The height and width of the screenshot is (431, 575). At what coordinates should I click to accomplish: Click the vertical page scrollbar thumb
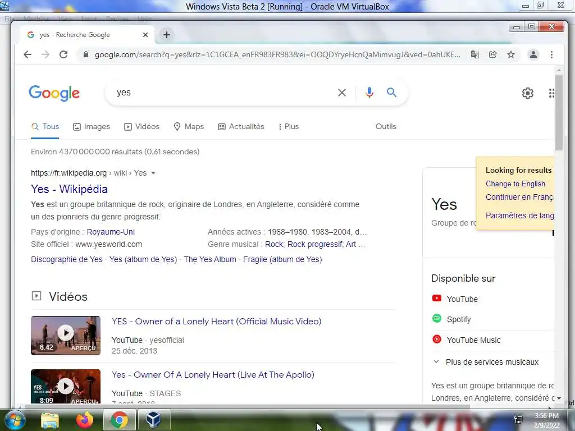tap(559, 112)
